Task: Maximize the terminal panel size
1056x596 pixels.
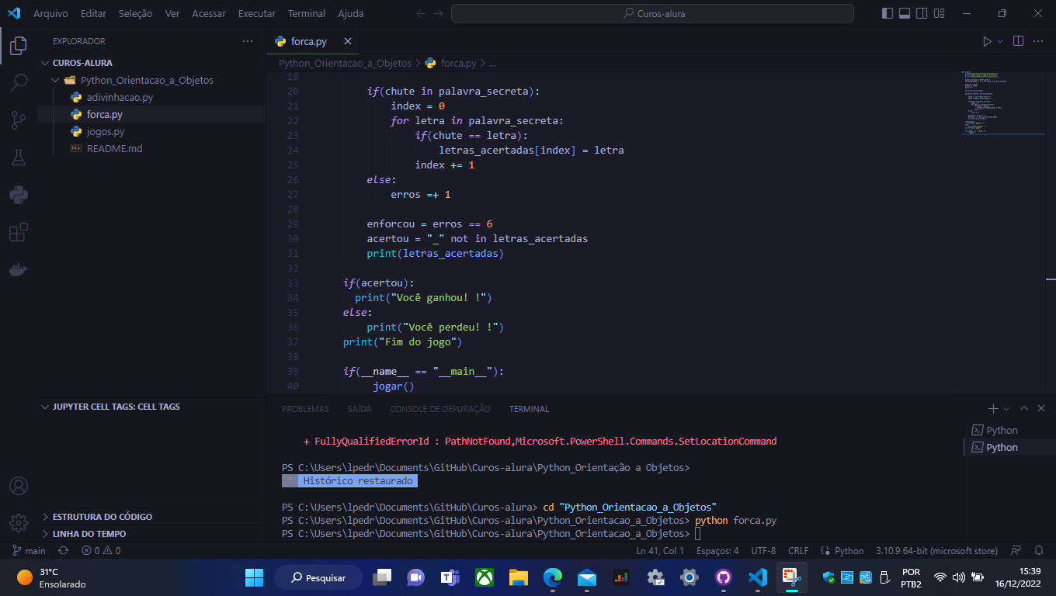Action: pos(1023,408)
